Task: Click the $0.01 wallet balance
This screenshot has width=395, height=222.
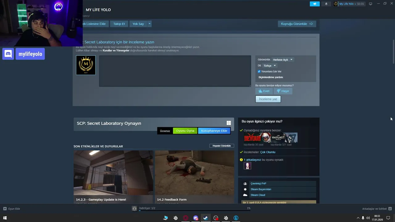Action: click(x=360, y=4)
